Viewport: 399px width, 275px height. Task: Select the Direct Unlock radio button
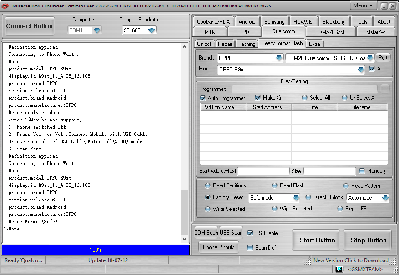click(x=308, y=197)
